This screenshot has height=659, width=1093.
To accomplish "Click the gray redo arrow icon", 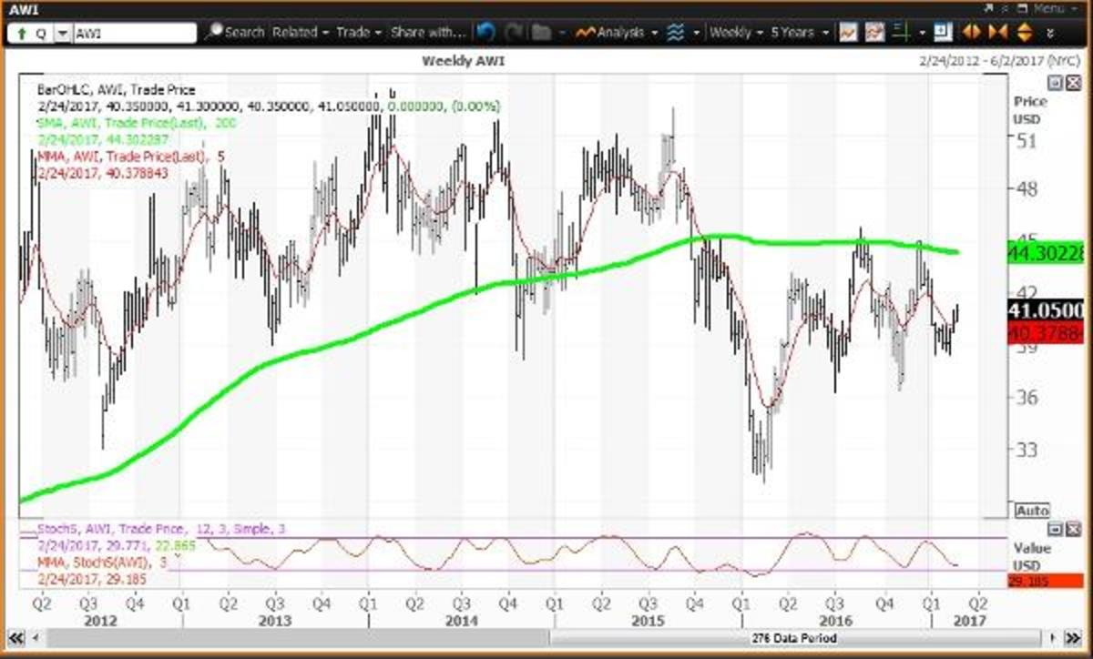I will 514,33.
